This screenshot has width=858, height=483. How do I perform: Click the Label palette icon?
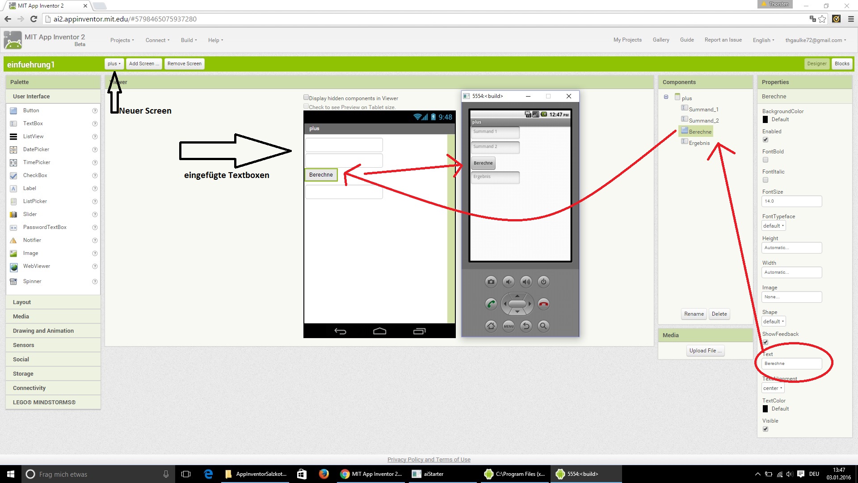coord(13,188)
